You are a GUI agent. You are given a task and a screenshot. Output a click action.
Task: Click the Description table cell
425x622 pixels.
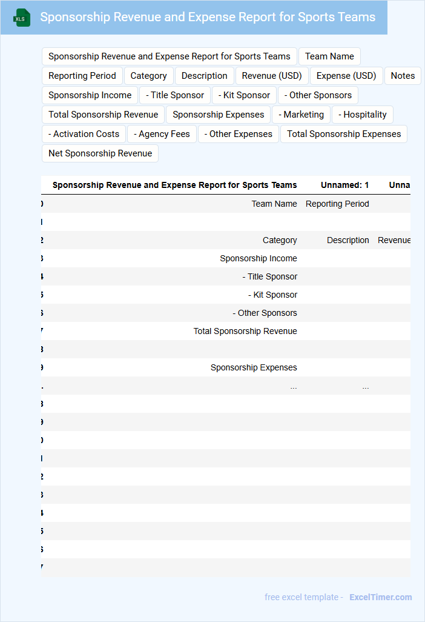coord(348,241)
